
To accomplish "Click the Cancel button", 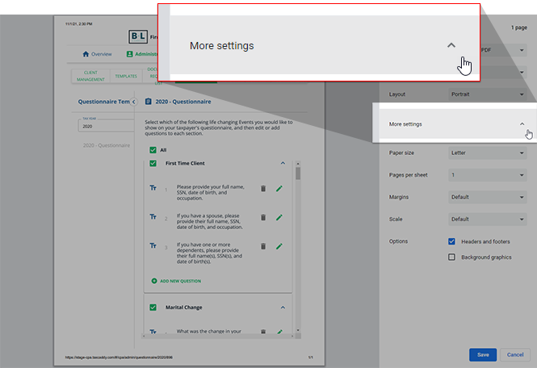I will (515, 354).
